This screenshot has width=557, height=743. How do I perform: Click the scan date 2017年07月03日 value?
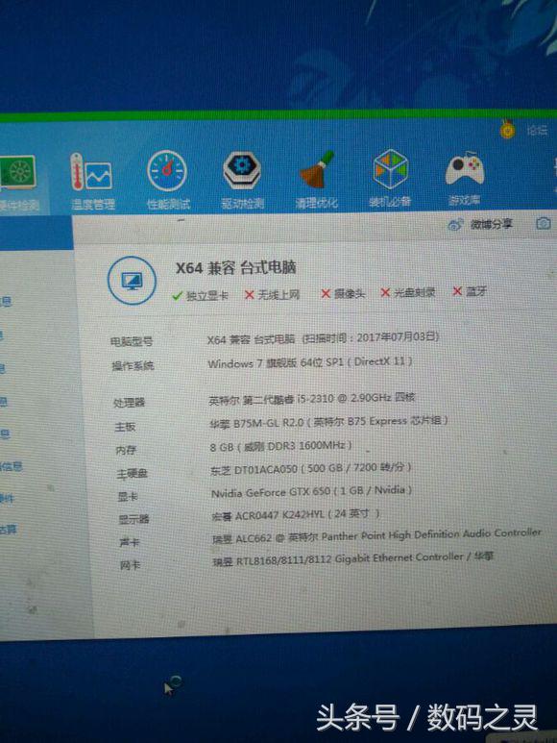tap(398, 337)
